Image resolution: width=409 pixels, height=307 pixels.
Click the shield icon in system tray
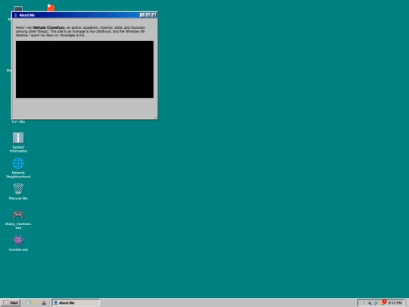pos(363,302)
